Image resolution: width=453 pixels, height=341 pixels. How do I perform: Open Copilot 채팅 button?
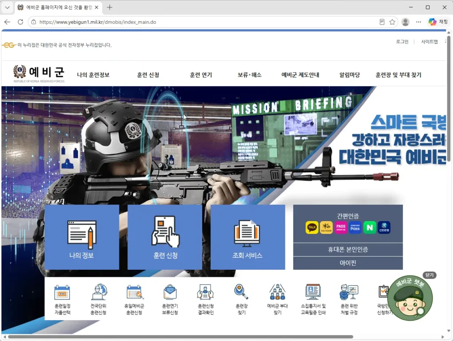click(x=438, y=22)
